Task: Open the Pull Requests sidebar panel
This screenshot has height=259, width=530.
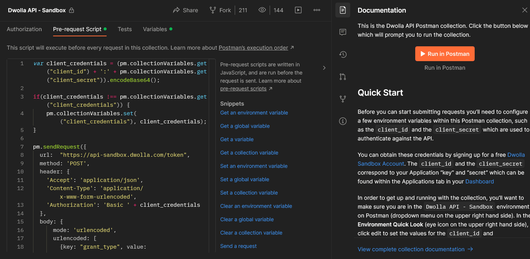Action: click(x=342, y=76)
